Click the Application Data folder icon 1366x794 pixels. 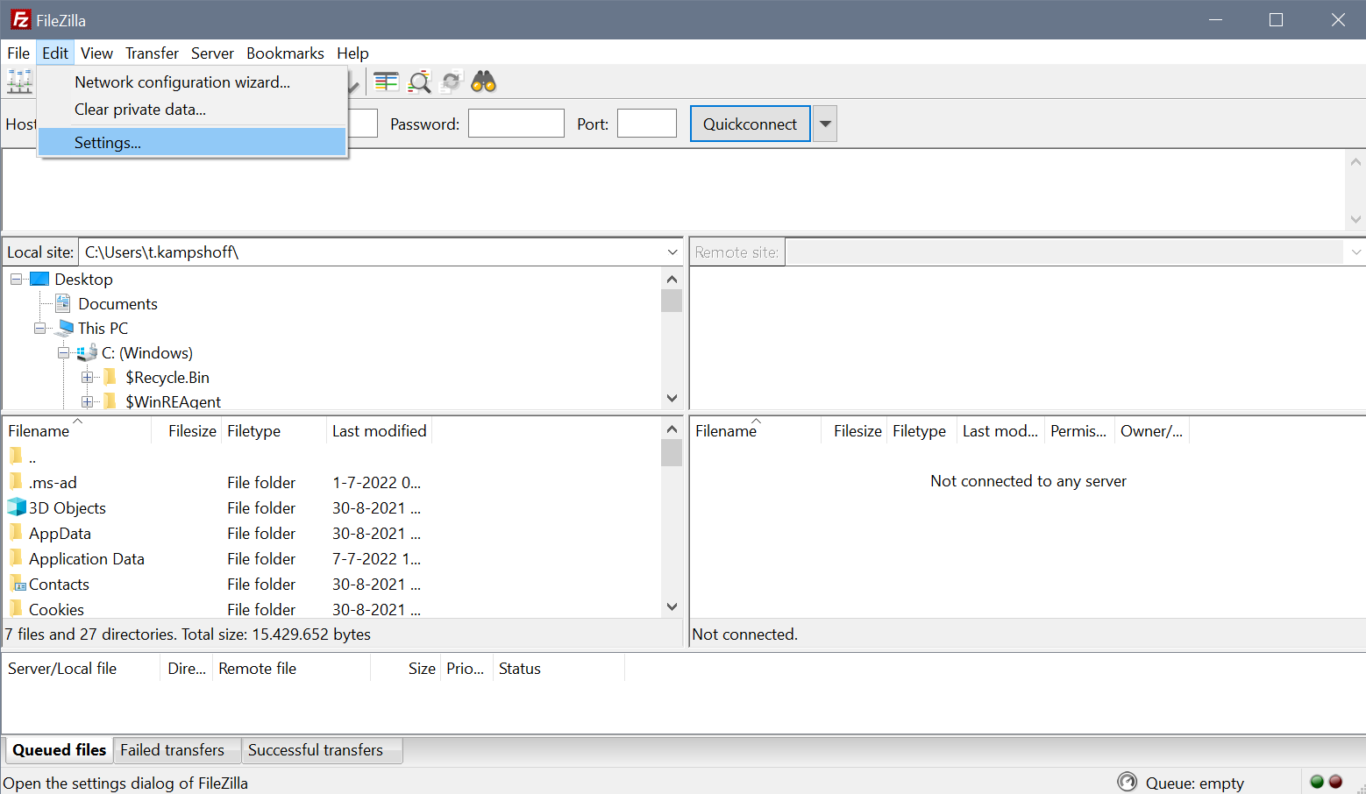(17, 558)
